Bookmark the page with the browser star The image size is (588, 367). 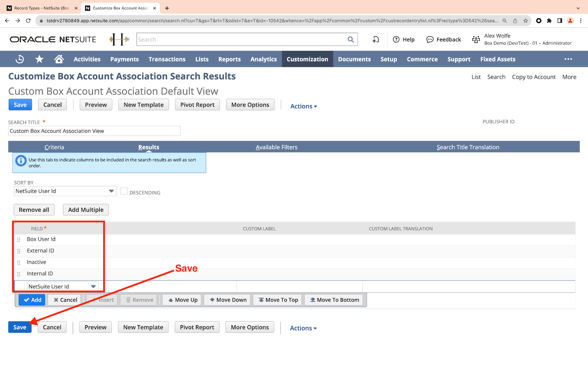[x=526, y=21]
